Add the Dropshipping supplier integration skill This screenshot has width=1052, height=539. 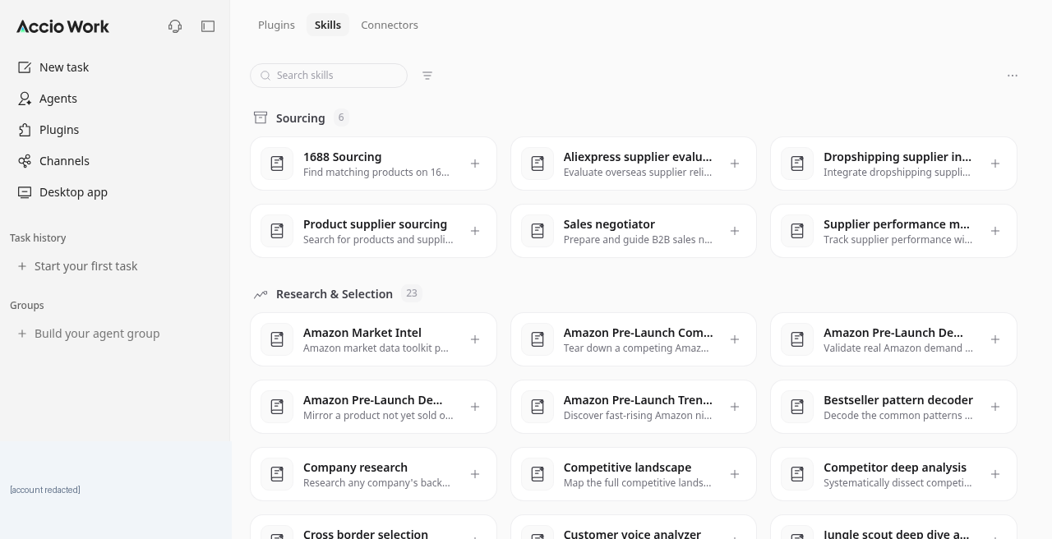995,164
